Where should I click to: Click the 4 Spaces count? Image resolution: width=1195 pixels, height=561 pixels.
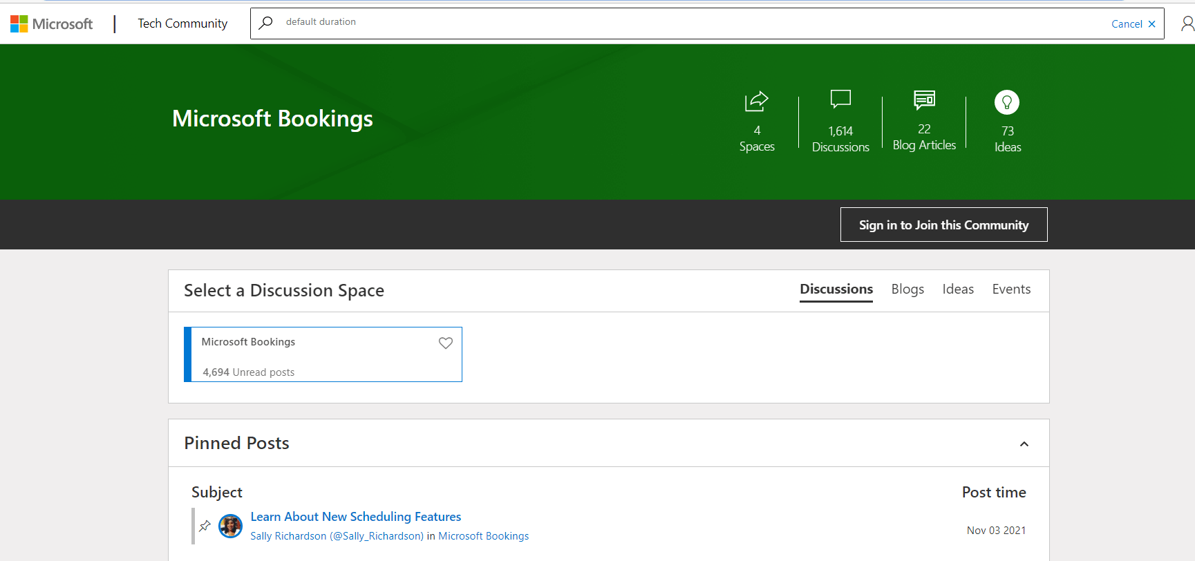[x=757, y=138]
